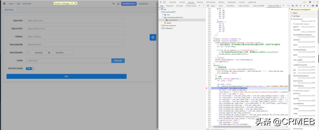
Task: Resume script execution in debugger toolbar
Action: 293,6
